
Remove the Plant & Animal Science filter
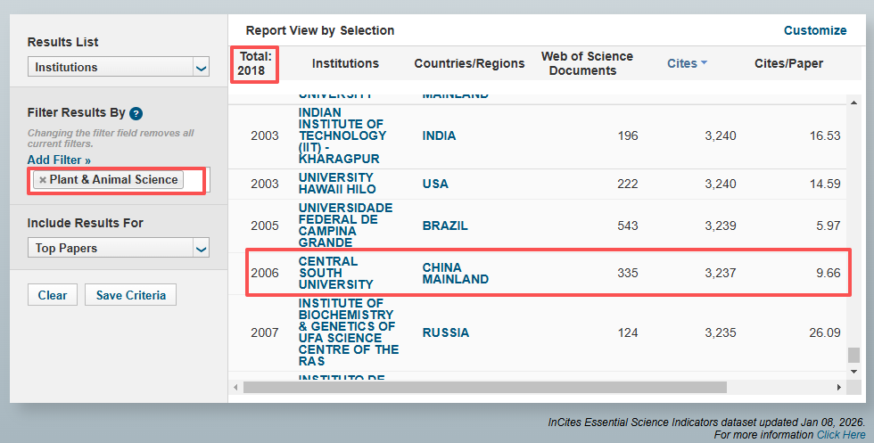click(x=42, y=180)
